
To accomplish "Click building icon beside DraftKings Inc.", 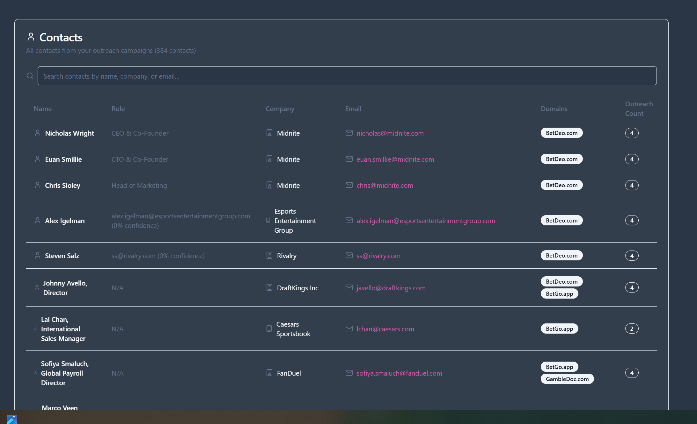I will [269, 288].
